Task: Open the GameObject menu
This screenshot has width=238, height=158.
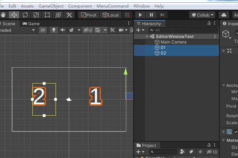Action: pyautogui.click(x=51, y=6)
